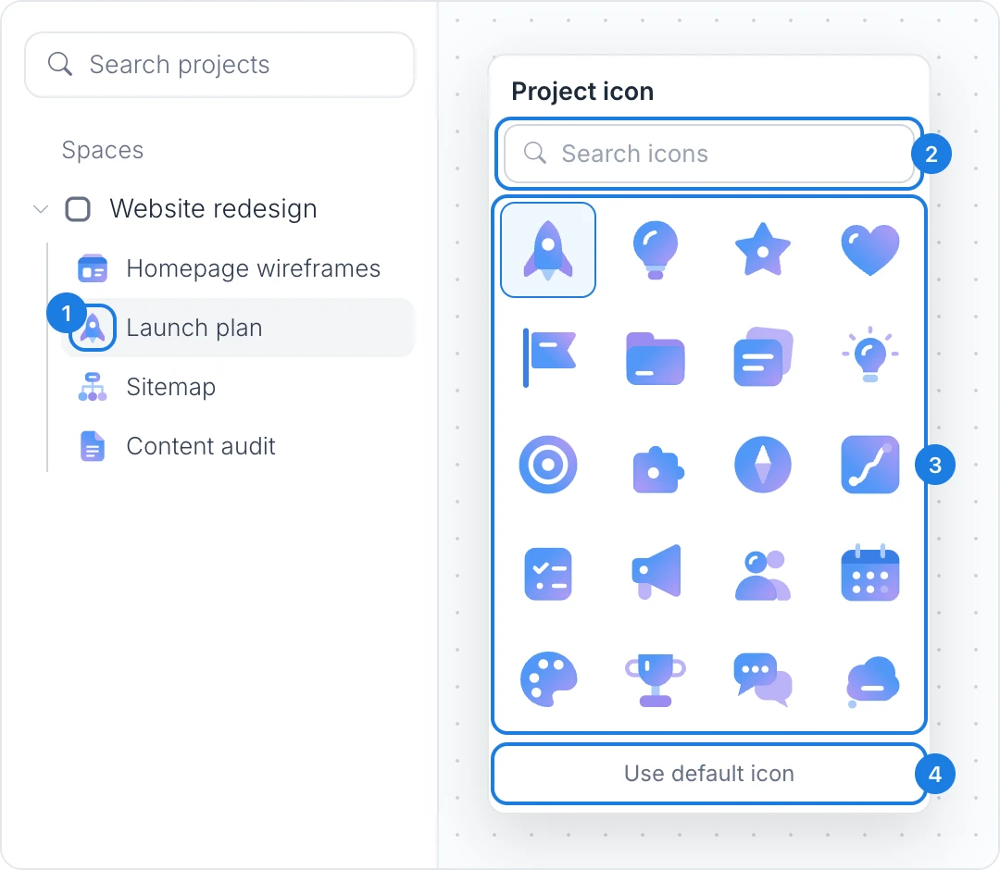Focus the Search projects field
1000x870 pixels.
pos(219,65)
